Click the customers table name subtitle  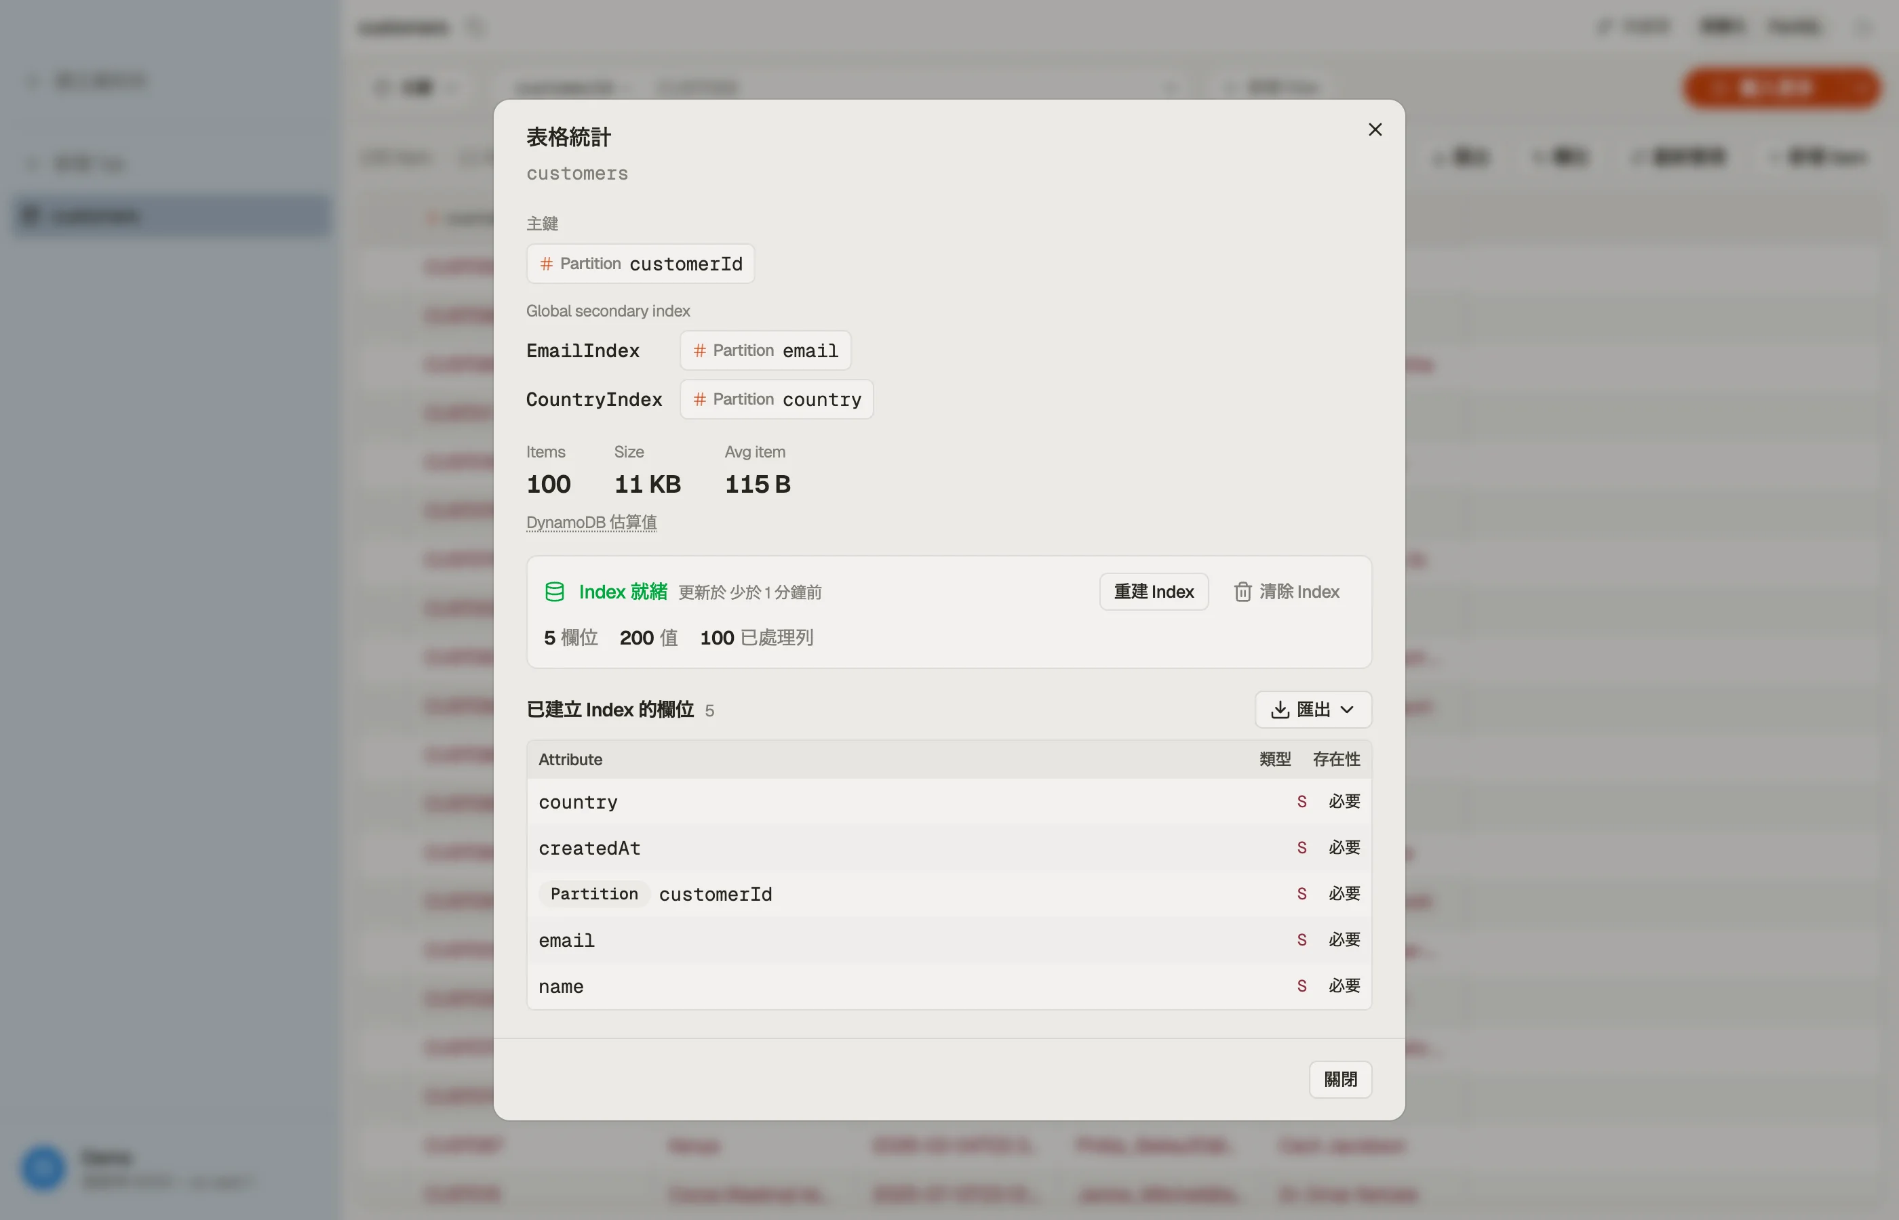pos(577,174)
